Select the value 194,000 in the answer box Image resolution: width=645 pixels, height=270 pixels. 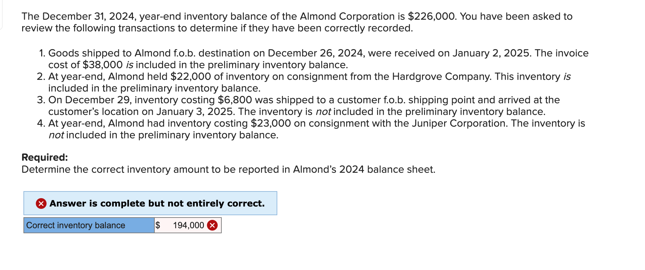pos(189,226)
